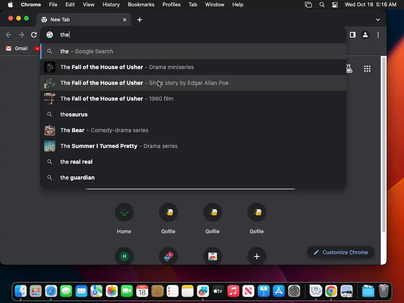404x303 pixels.
Task: Click the menu bar date and time
Action: 370,5
